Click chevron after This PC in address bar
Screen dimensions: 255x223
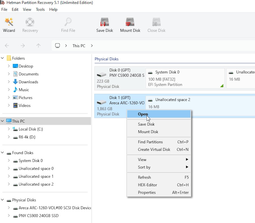92,46
